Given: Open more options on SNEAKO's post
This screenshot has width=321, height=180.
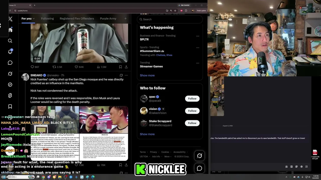Looking at the screenshot, I should (126, 75).
